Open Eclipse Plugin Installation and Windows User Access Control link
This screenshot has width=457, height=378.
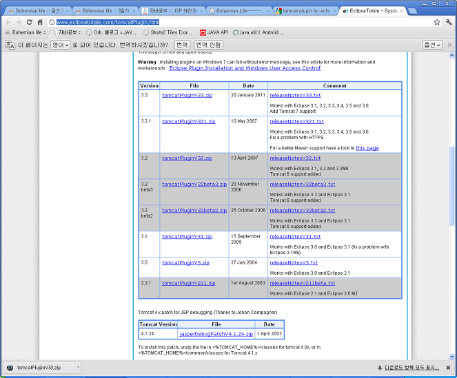click(x=245, y=68)
